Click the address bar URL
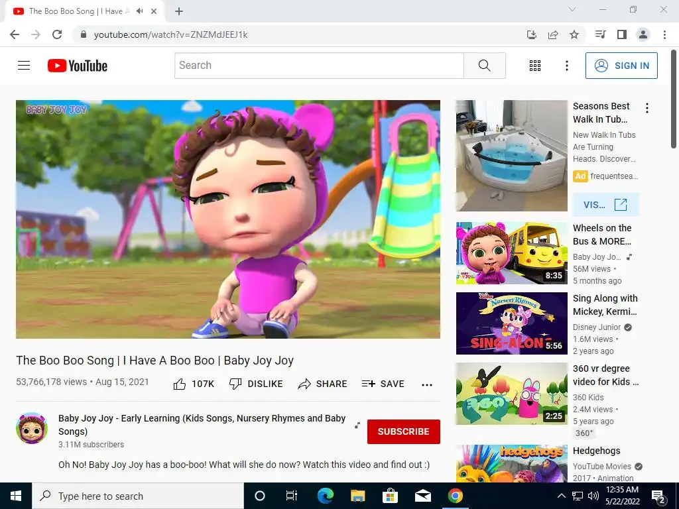Image resolution: width=679 pixels, height=509 pixels. (170, 34)
